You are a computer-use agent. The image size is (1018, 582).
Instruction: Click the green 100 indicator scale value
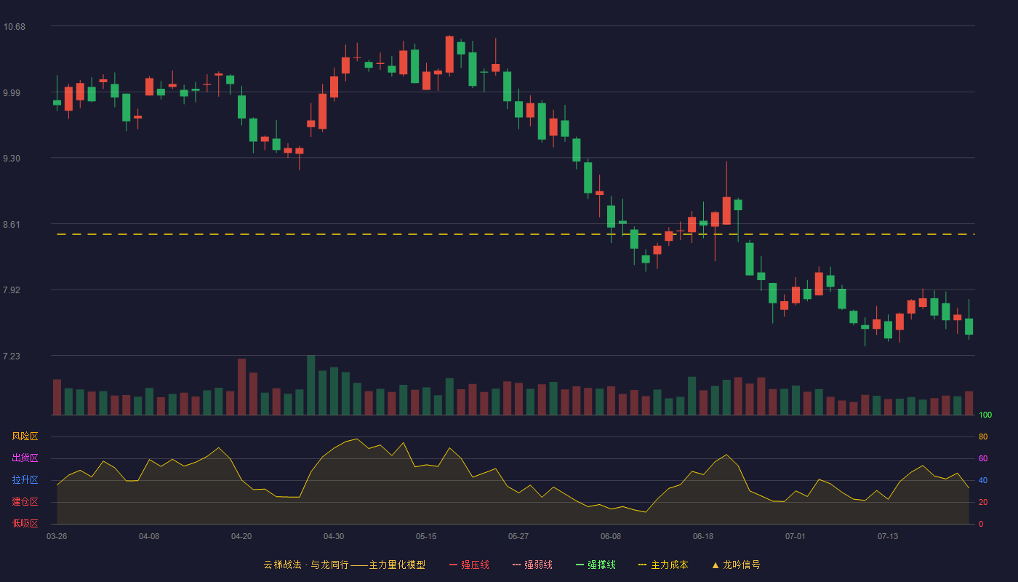click(985, 415)
